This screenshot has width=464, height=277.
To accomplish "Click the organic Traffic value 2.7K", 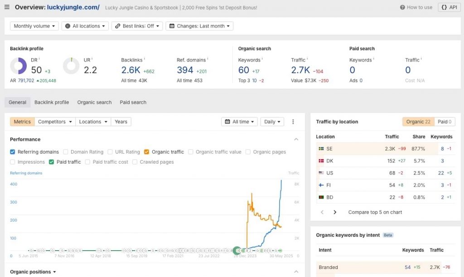I will 300,70.
